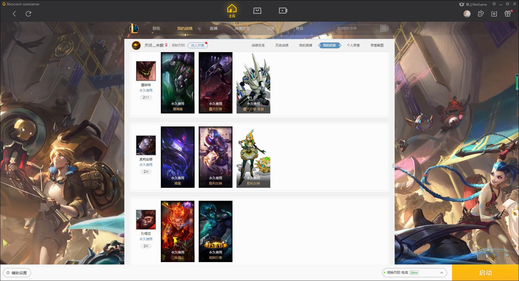
Task: Open the 我的战绩 tab
Action: (x=185, y=28)
